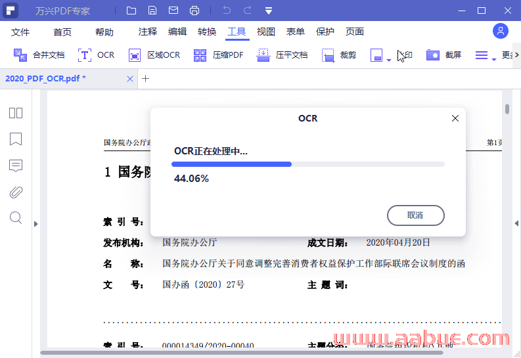Image resolution: width=521 pixels, height=358 pixels.
Task: Click the OCR progress bar
Action: [x=307, y=164]
